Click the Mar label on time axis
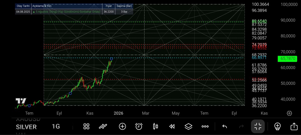 [x=146, y=113]
